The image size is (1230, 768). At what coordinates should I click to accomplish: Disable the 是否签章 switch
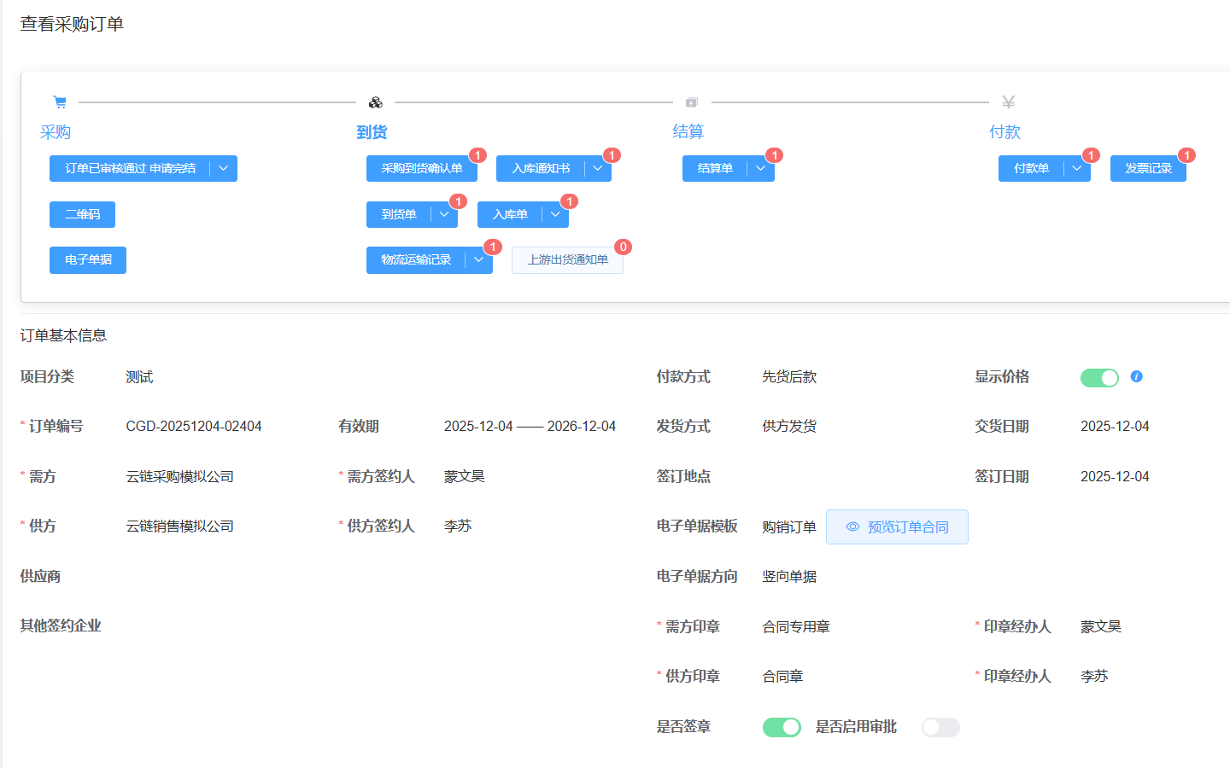point(781,727)
